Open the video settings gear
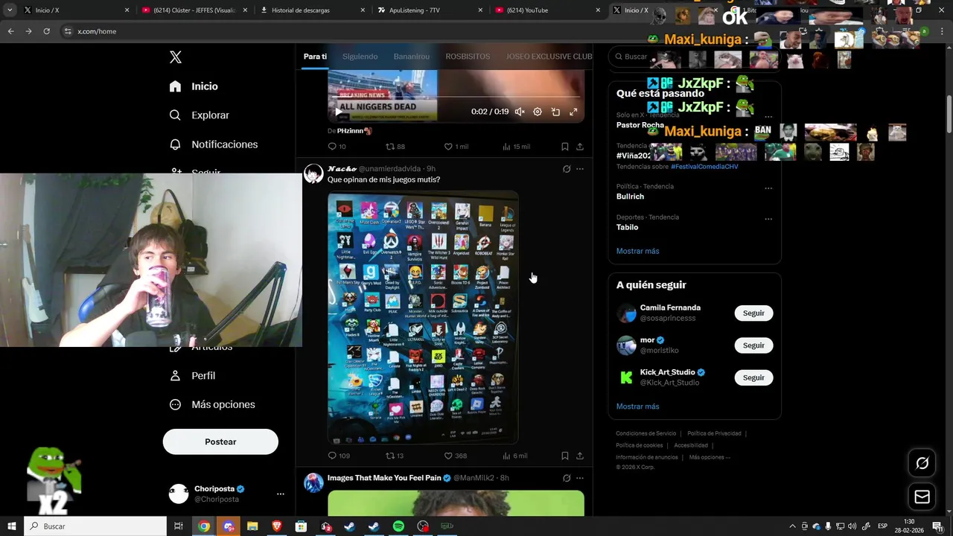The image size is (953, 536). click(538, 112)
